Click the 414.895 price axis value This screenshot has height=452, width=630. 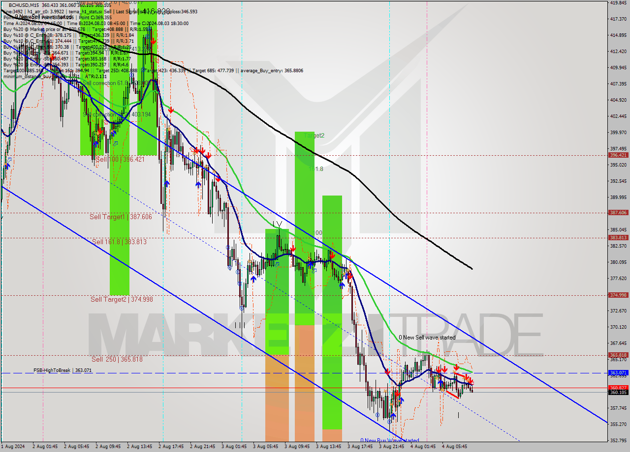point(618,35)
